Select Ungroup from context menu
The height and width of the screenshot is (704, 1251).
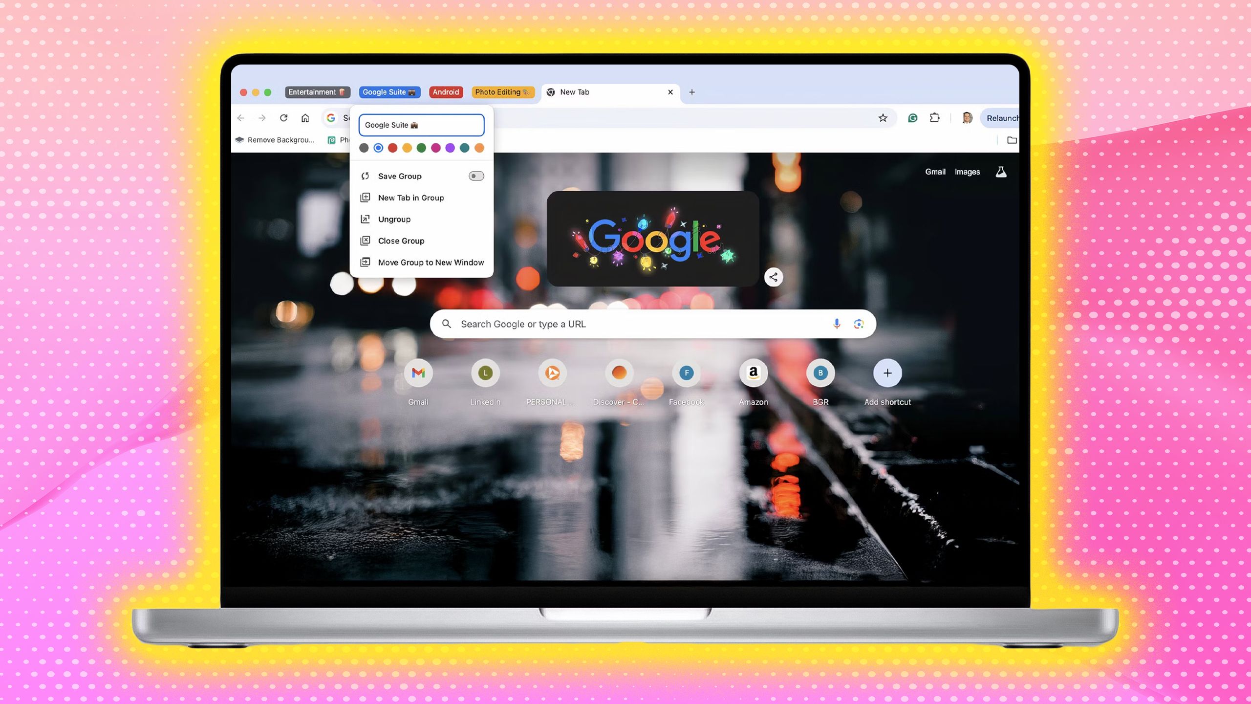pyautogui.click(x=393, y=219)
